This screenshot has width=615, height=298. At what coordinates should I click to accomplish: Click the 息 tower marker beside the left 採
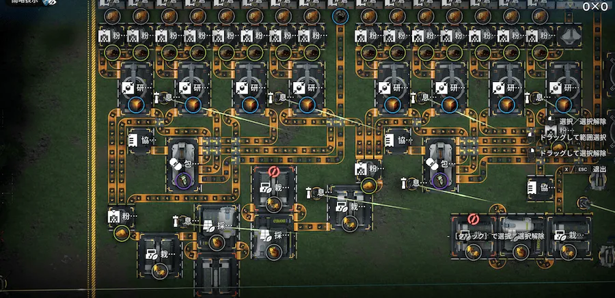point(182,221)
